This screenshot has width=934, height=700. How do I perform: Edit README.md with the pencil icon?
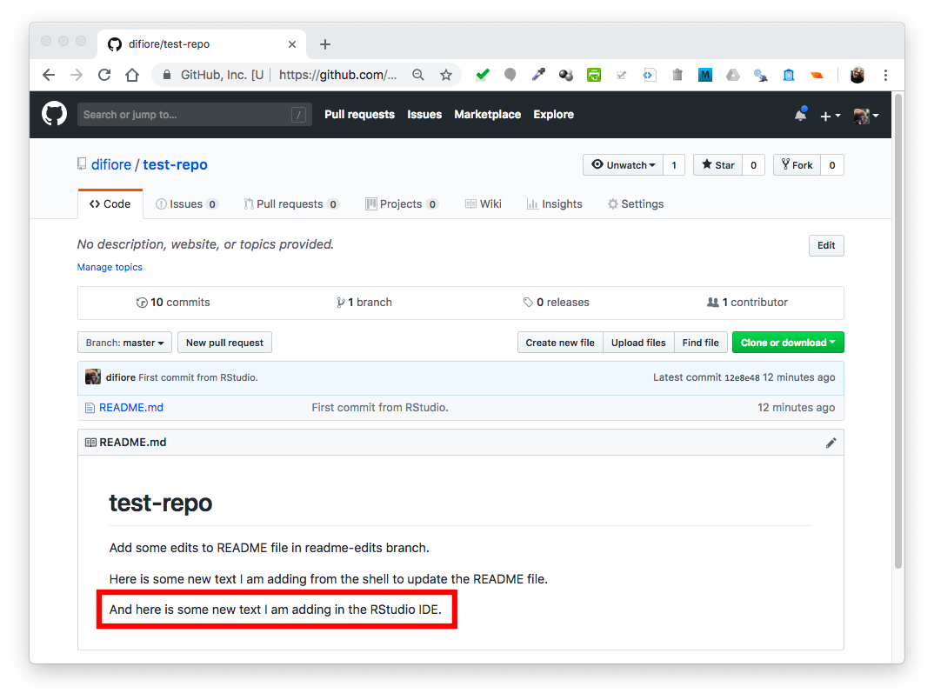pos(831,443)
